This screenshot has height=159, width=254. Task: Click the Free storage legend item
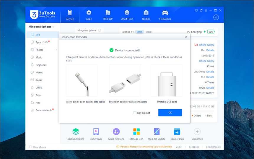(208, 116)
